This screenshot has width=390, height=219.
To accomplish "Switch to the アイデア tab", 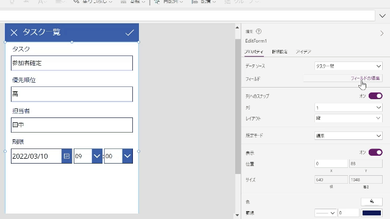I will [303, 52].
